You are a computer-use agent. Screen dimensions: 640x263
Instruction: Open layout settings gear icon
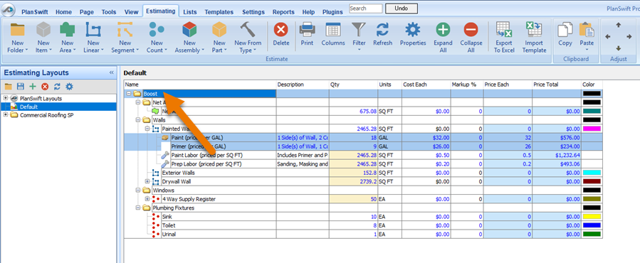[69, 87]
